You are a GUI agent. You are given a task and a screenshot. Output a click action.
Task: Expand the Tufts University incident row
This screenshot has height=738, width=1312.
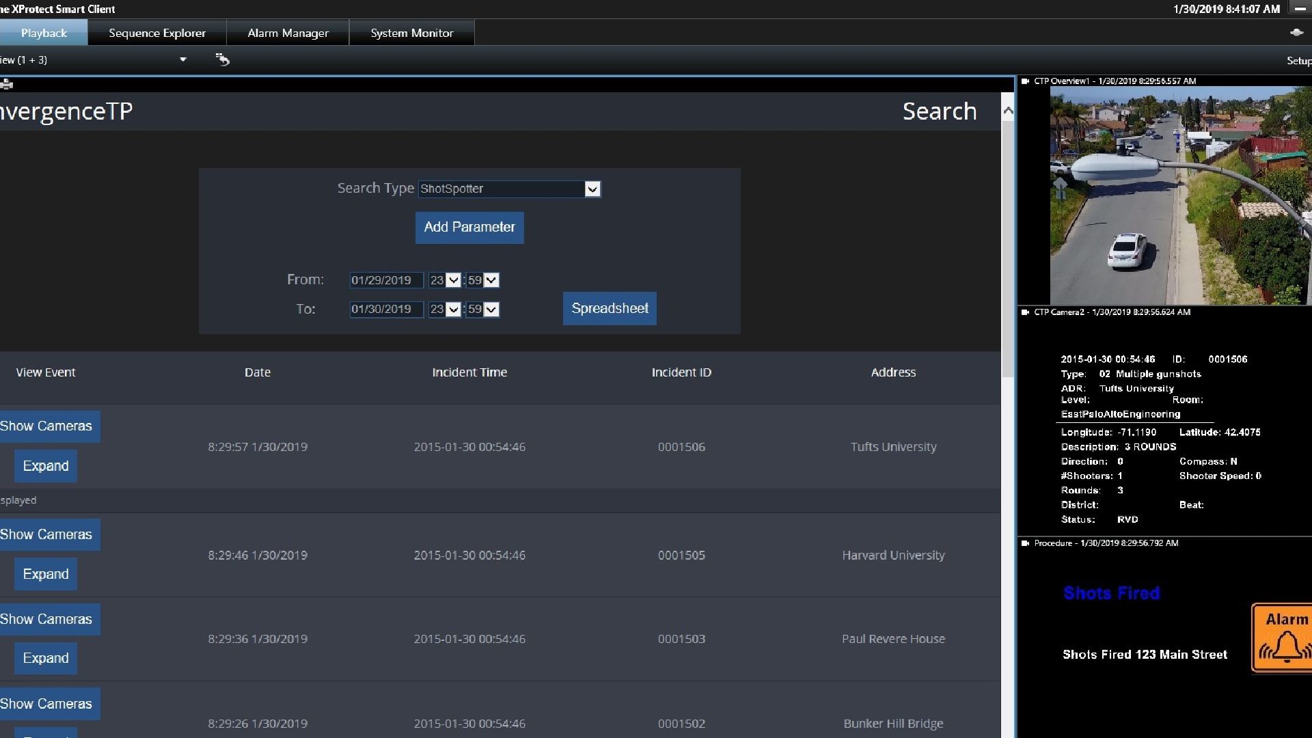pos(46,466)
